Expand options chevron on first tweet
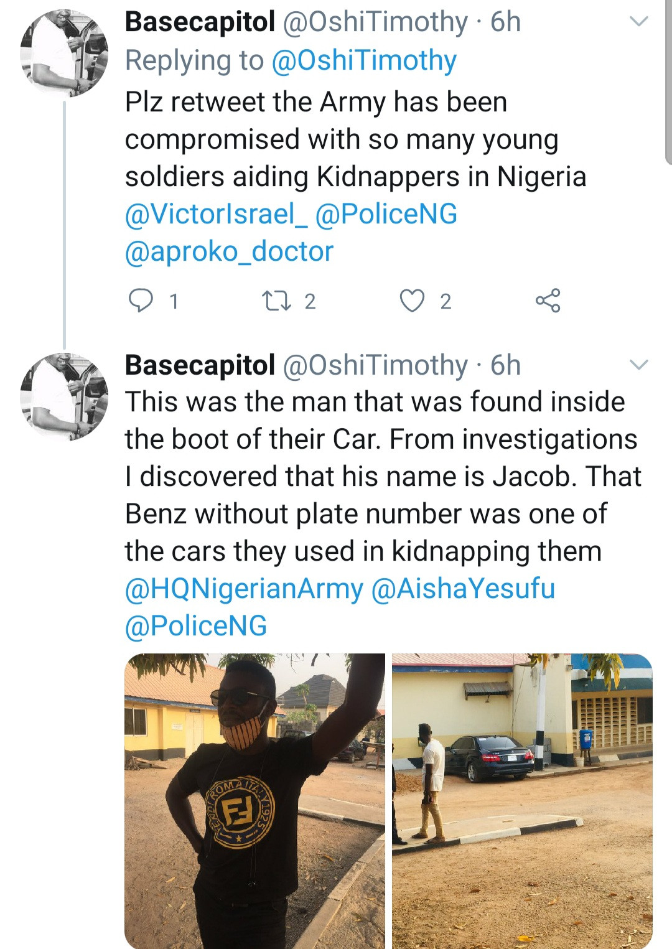 click(x=639, y=22)
